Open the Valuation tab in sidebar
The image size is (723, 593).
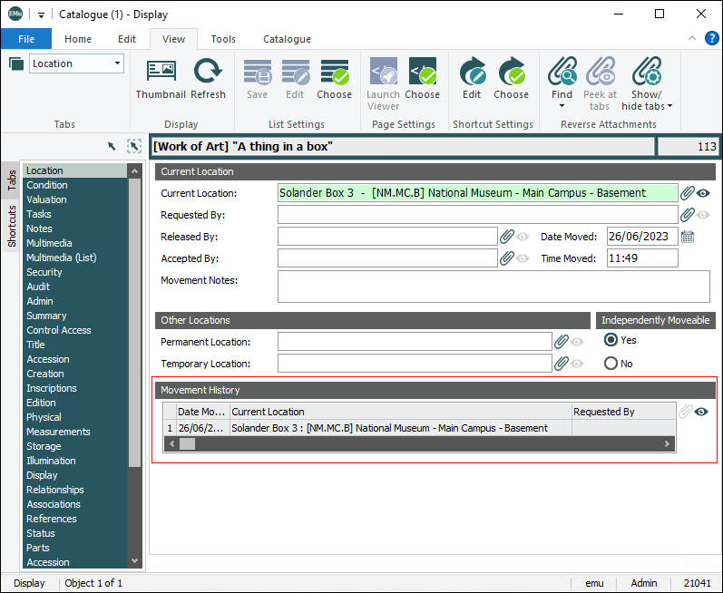(46, 199)
